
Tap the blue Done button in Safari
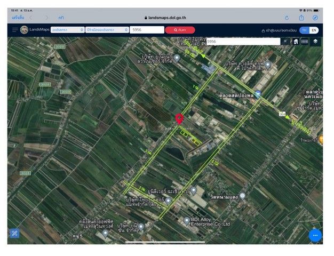[17, 18]
